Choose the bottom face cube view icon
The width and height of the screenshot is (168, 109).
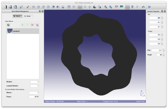click(x=63, y=7)
